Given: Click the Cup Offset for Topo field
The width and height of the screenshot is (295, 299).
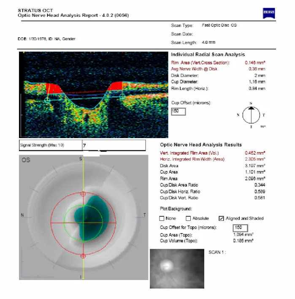Looking at the screenshot, I should (x=240, y=228).
